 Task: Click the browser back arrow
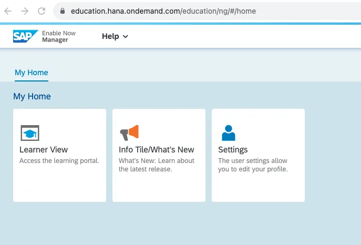(9, 11)
